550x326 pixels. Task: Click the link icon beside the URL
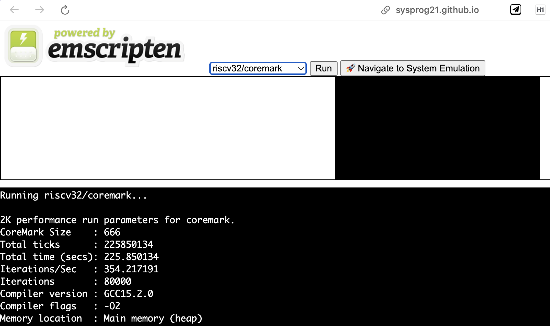click(x=385, y=10)
